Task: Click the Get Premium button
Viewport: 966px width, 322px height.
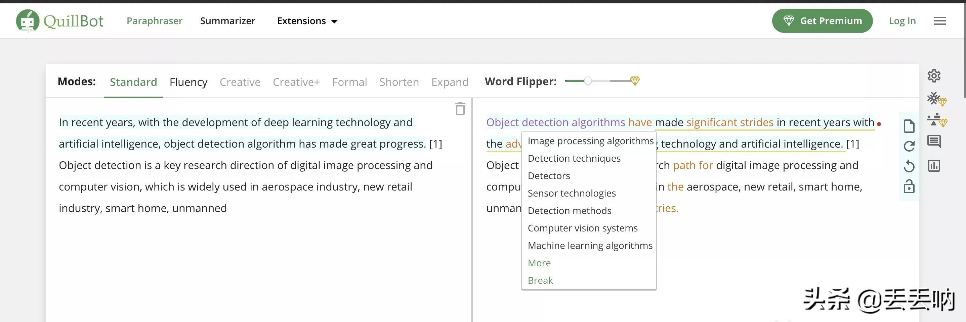Action: 822,21
